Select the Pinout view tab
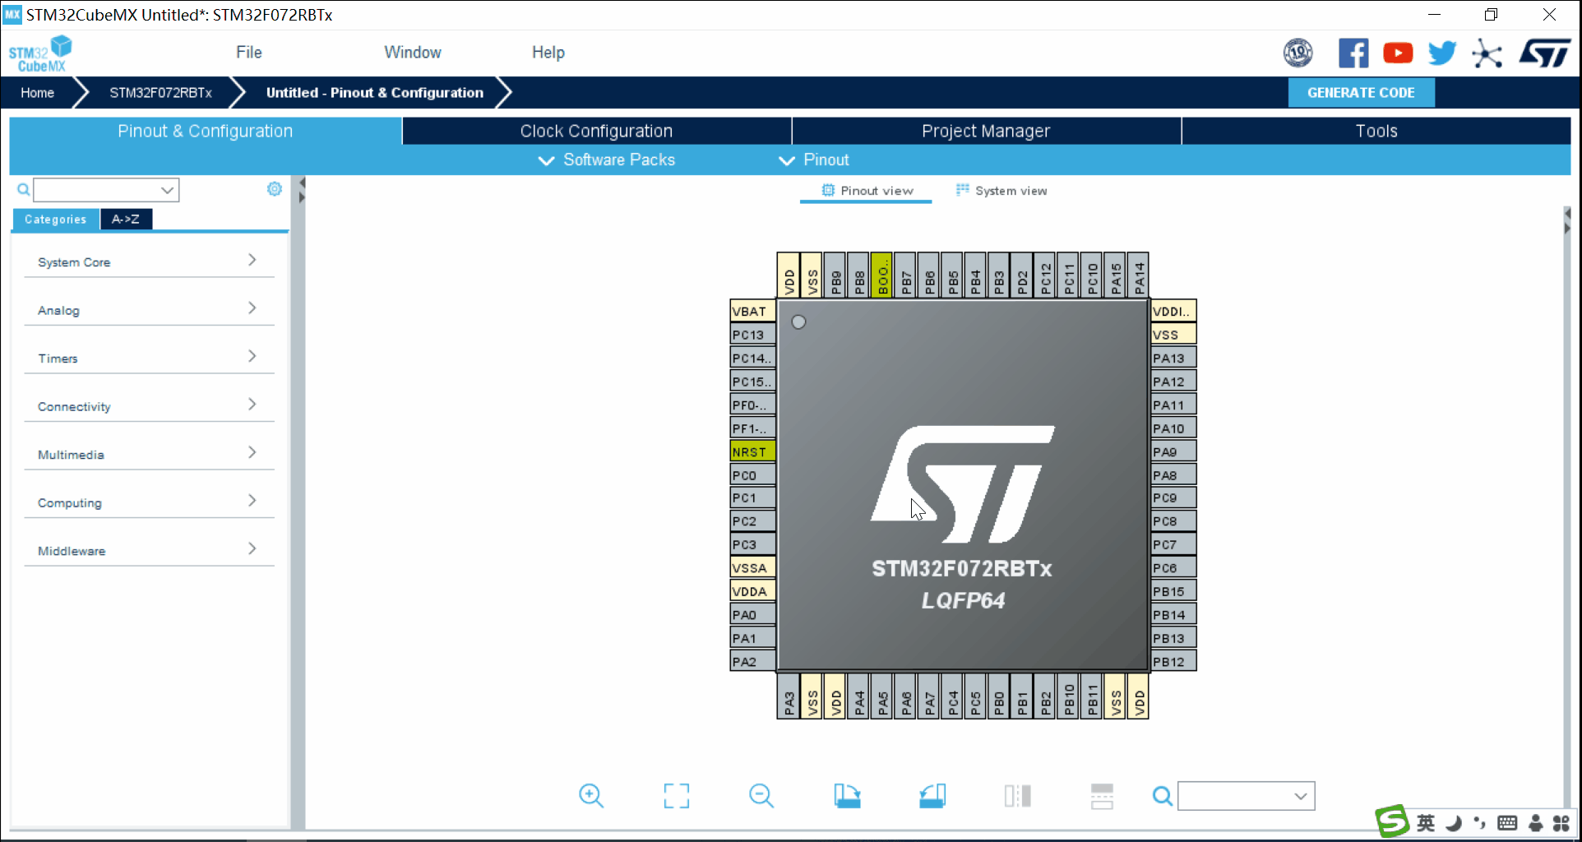Screen dimensions: 1582x842 [867, 191]
